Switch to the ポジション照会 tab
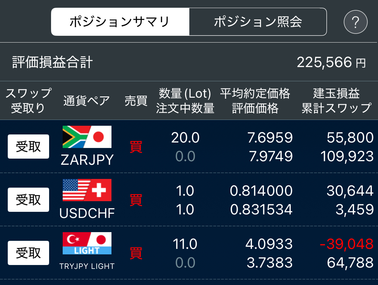The height and width of the screenshot is (285, 378). click(x=258, y=22)
